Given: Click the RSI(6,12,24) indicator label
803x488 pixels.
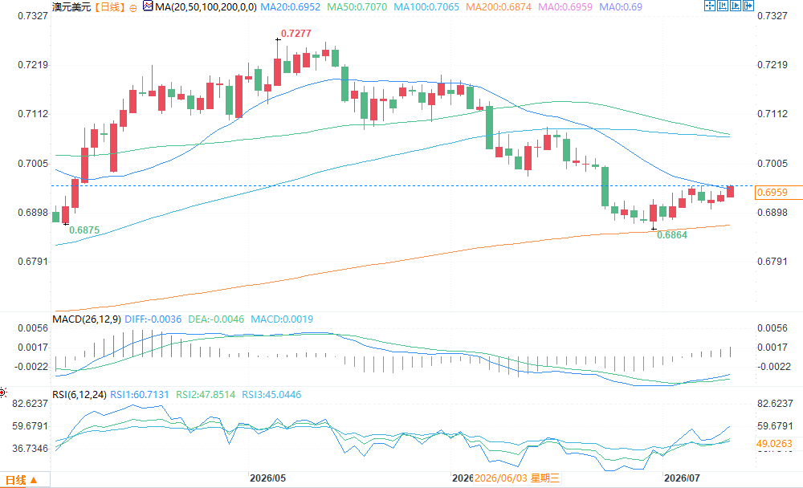Looking at the screenshot, I should pos(79,394).
